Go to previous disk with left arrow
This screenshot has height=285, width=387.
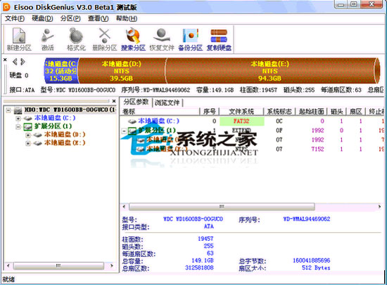[x=15, y=62]
